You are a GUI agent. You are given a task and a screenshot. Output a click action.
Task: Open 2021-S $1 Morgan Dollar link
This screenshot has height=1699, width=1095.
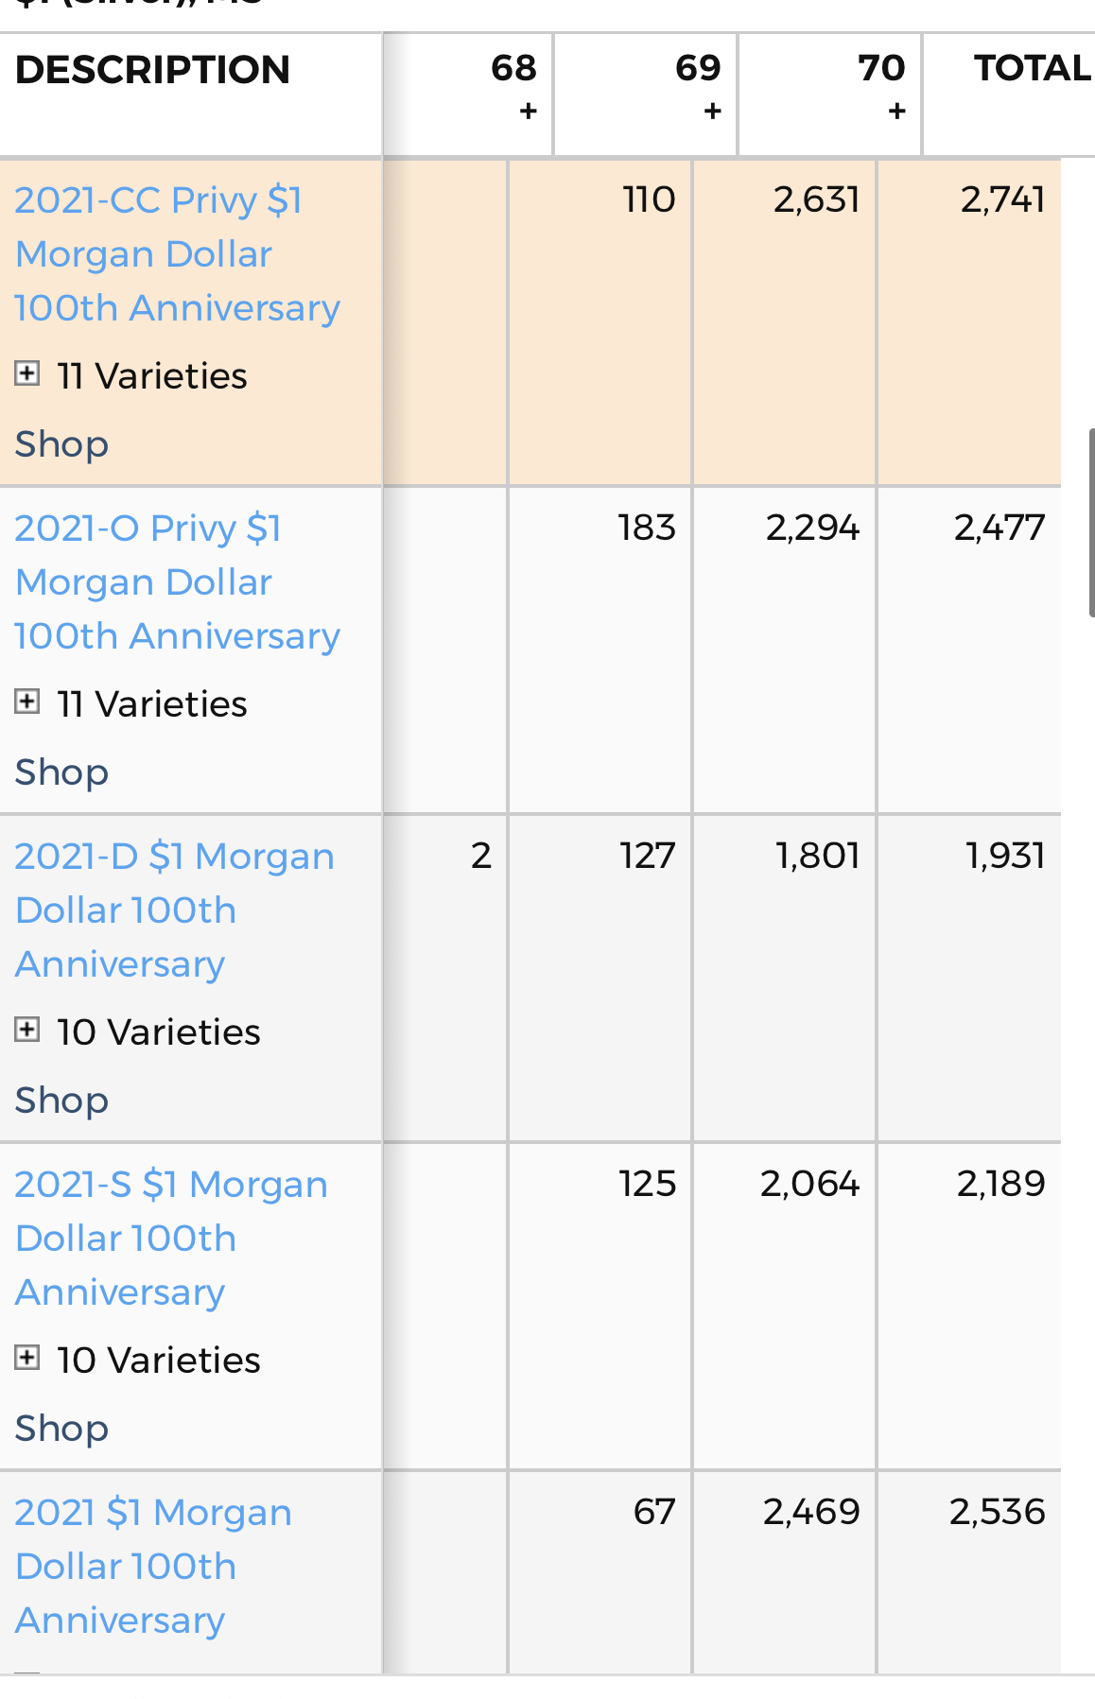click(170, 1238)
